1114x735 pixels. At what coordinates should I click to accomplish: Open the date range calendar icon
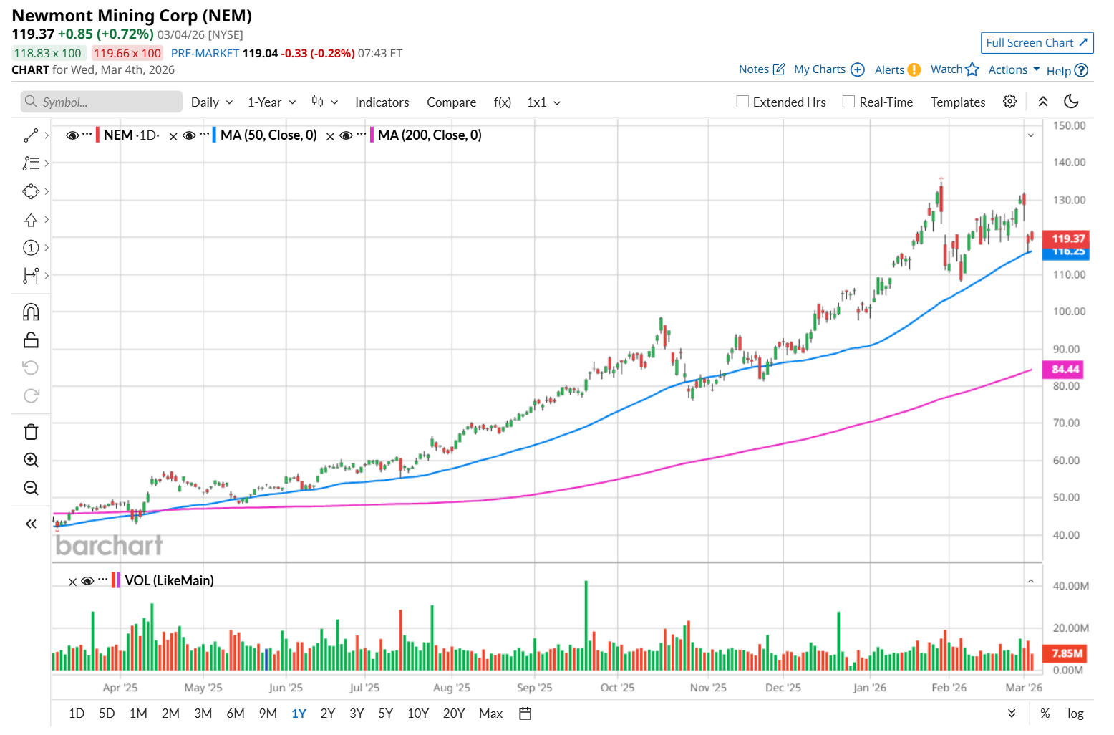point(525,714)
